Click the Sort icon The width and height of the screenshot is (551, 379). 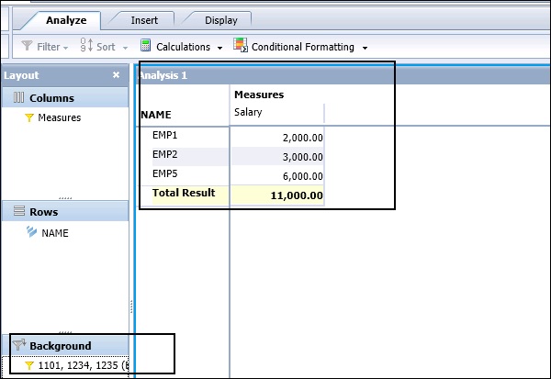(x=86, y=45)
